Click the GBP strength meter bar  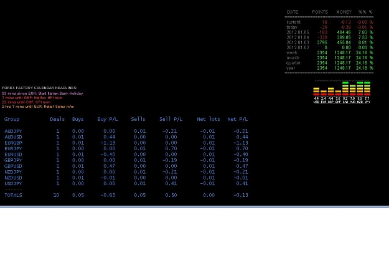pos(330,92)
